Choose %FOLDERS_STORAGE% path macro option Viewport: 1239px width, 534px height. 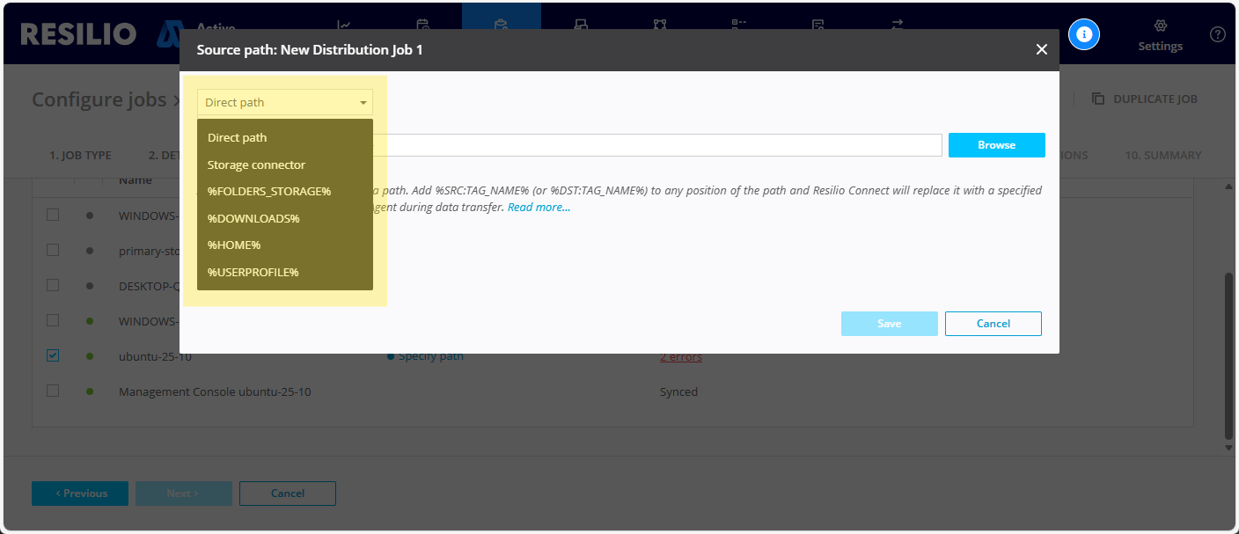[x=268, y=191]
